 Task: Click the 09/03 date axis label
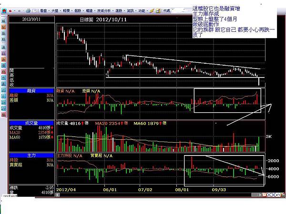click(x=219, y=190)
